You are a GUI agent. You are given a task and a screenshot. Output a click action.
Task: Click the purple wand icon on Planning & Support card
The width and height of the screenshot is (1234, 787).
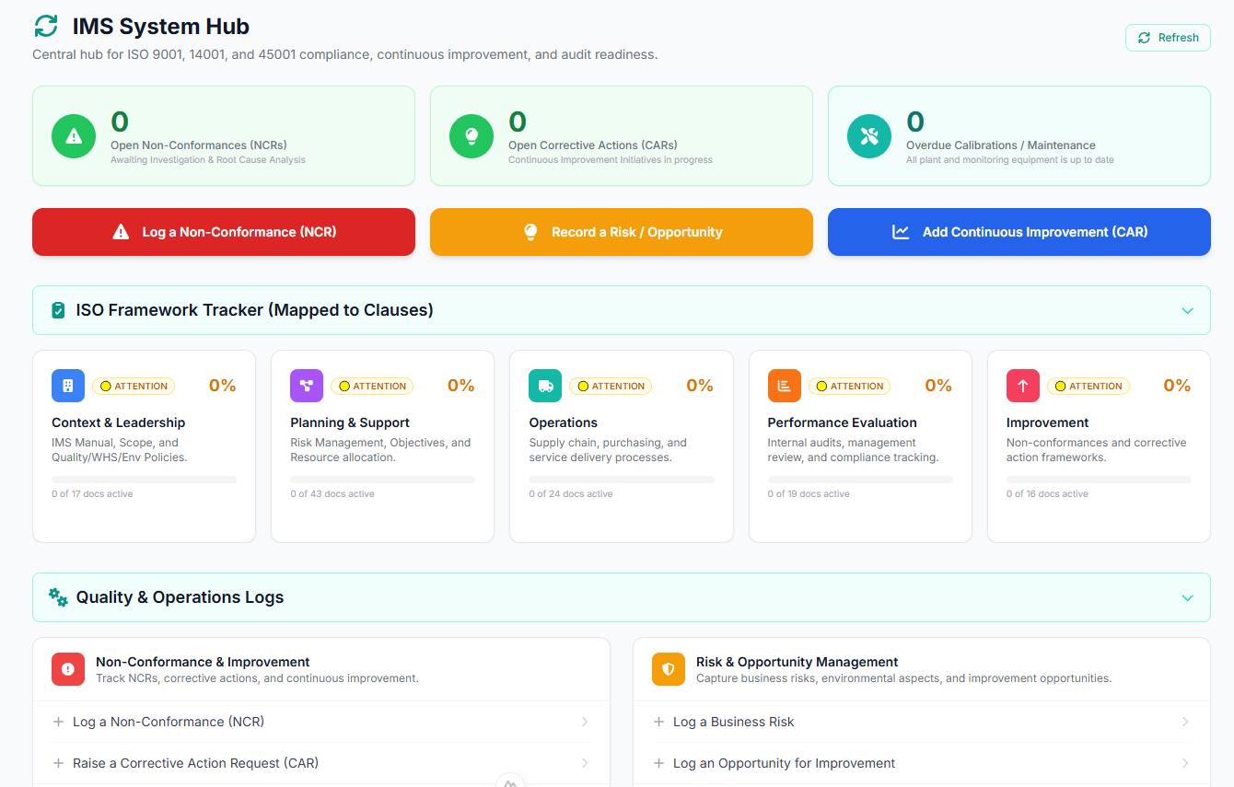tap(306, 385)
